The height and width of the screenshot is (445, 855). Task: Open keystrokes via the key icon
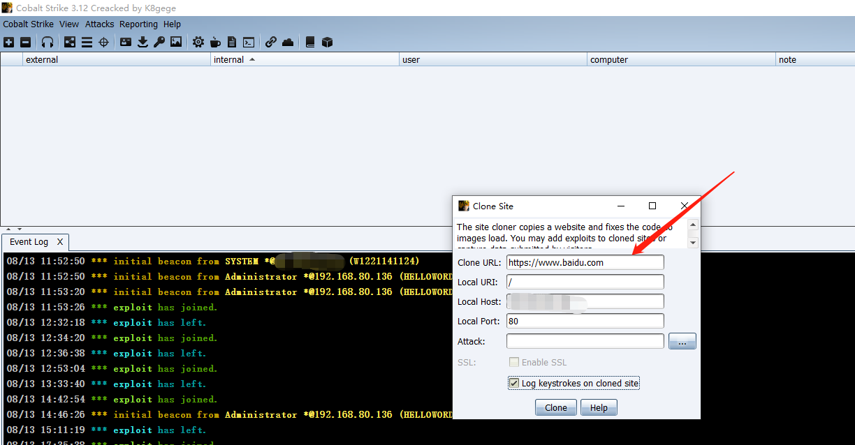click(159, 43)
